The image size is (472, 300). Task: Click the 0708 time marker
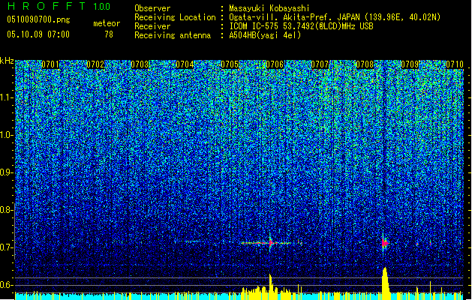coord(365,64)
